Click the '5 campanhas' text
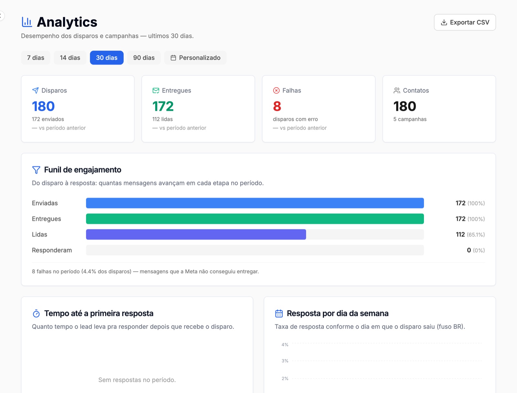Image resolution: width=517 pixels, height=393 pixels. coord(410,119)
